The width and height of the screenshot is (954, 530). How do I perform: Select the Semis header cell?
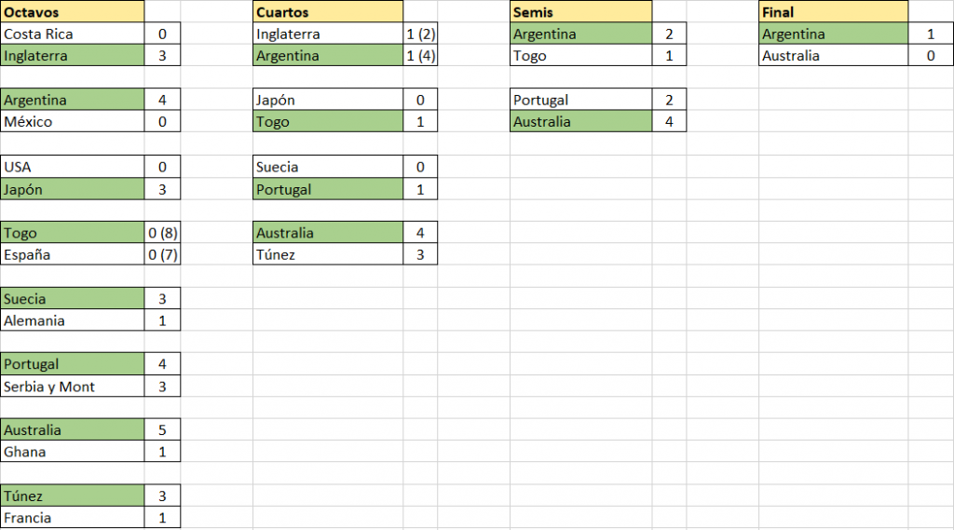pos(581,12)
